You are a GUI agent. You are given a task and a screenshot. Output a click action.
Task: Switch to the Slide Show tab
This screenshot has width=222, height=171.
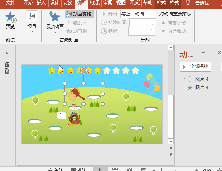pyautogui.click(x=95, y=3)
